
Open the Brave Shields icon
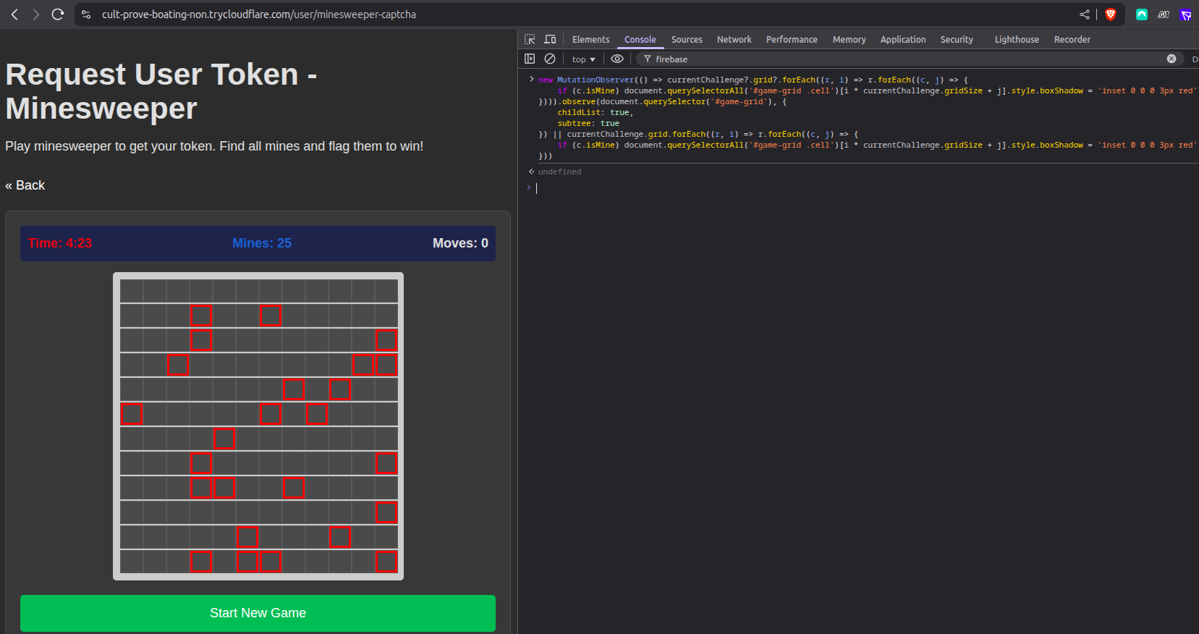(x=1111, y=14)
